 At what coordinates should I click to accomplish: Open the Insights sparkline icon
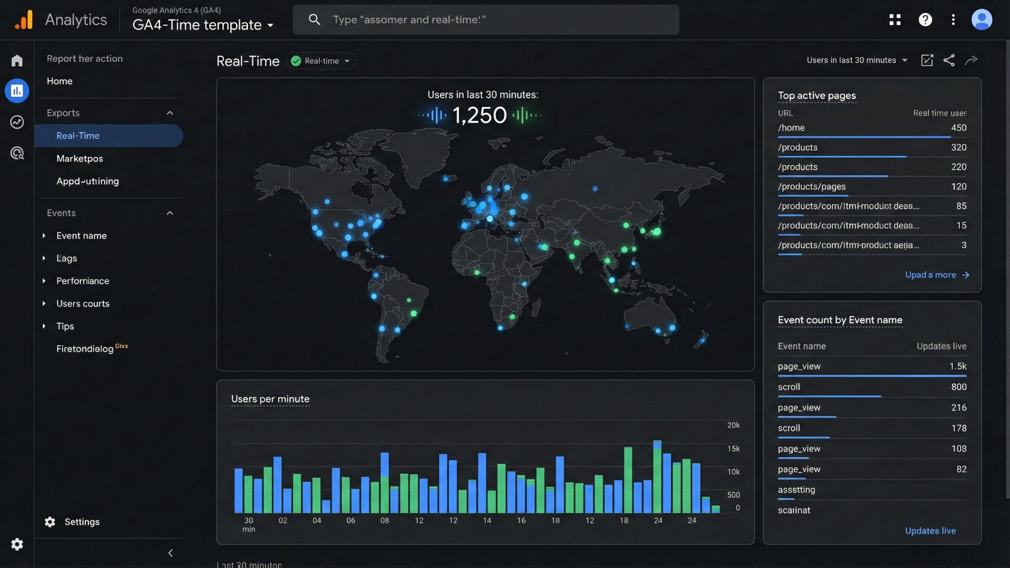(971, 60)
